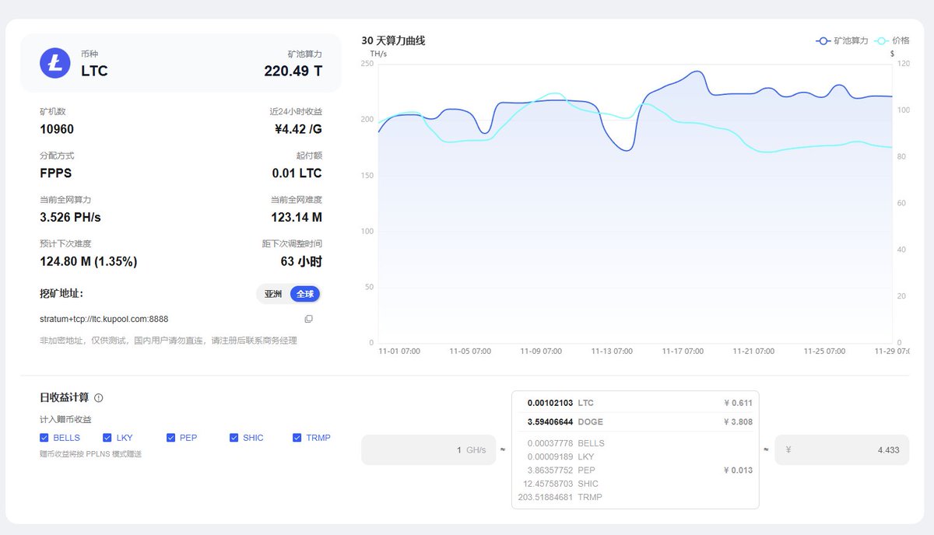
Task: Copy the stratum mining address
Action: tap(309, 319)
